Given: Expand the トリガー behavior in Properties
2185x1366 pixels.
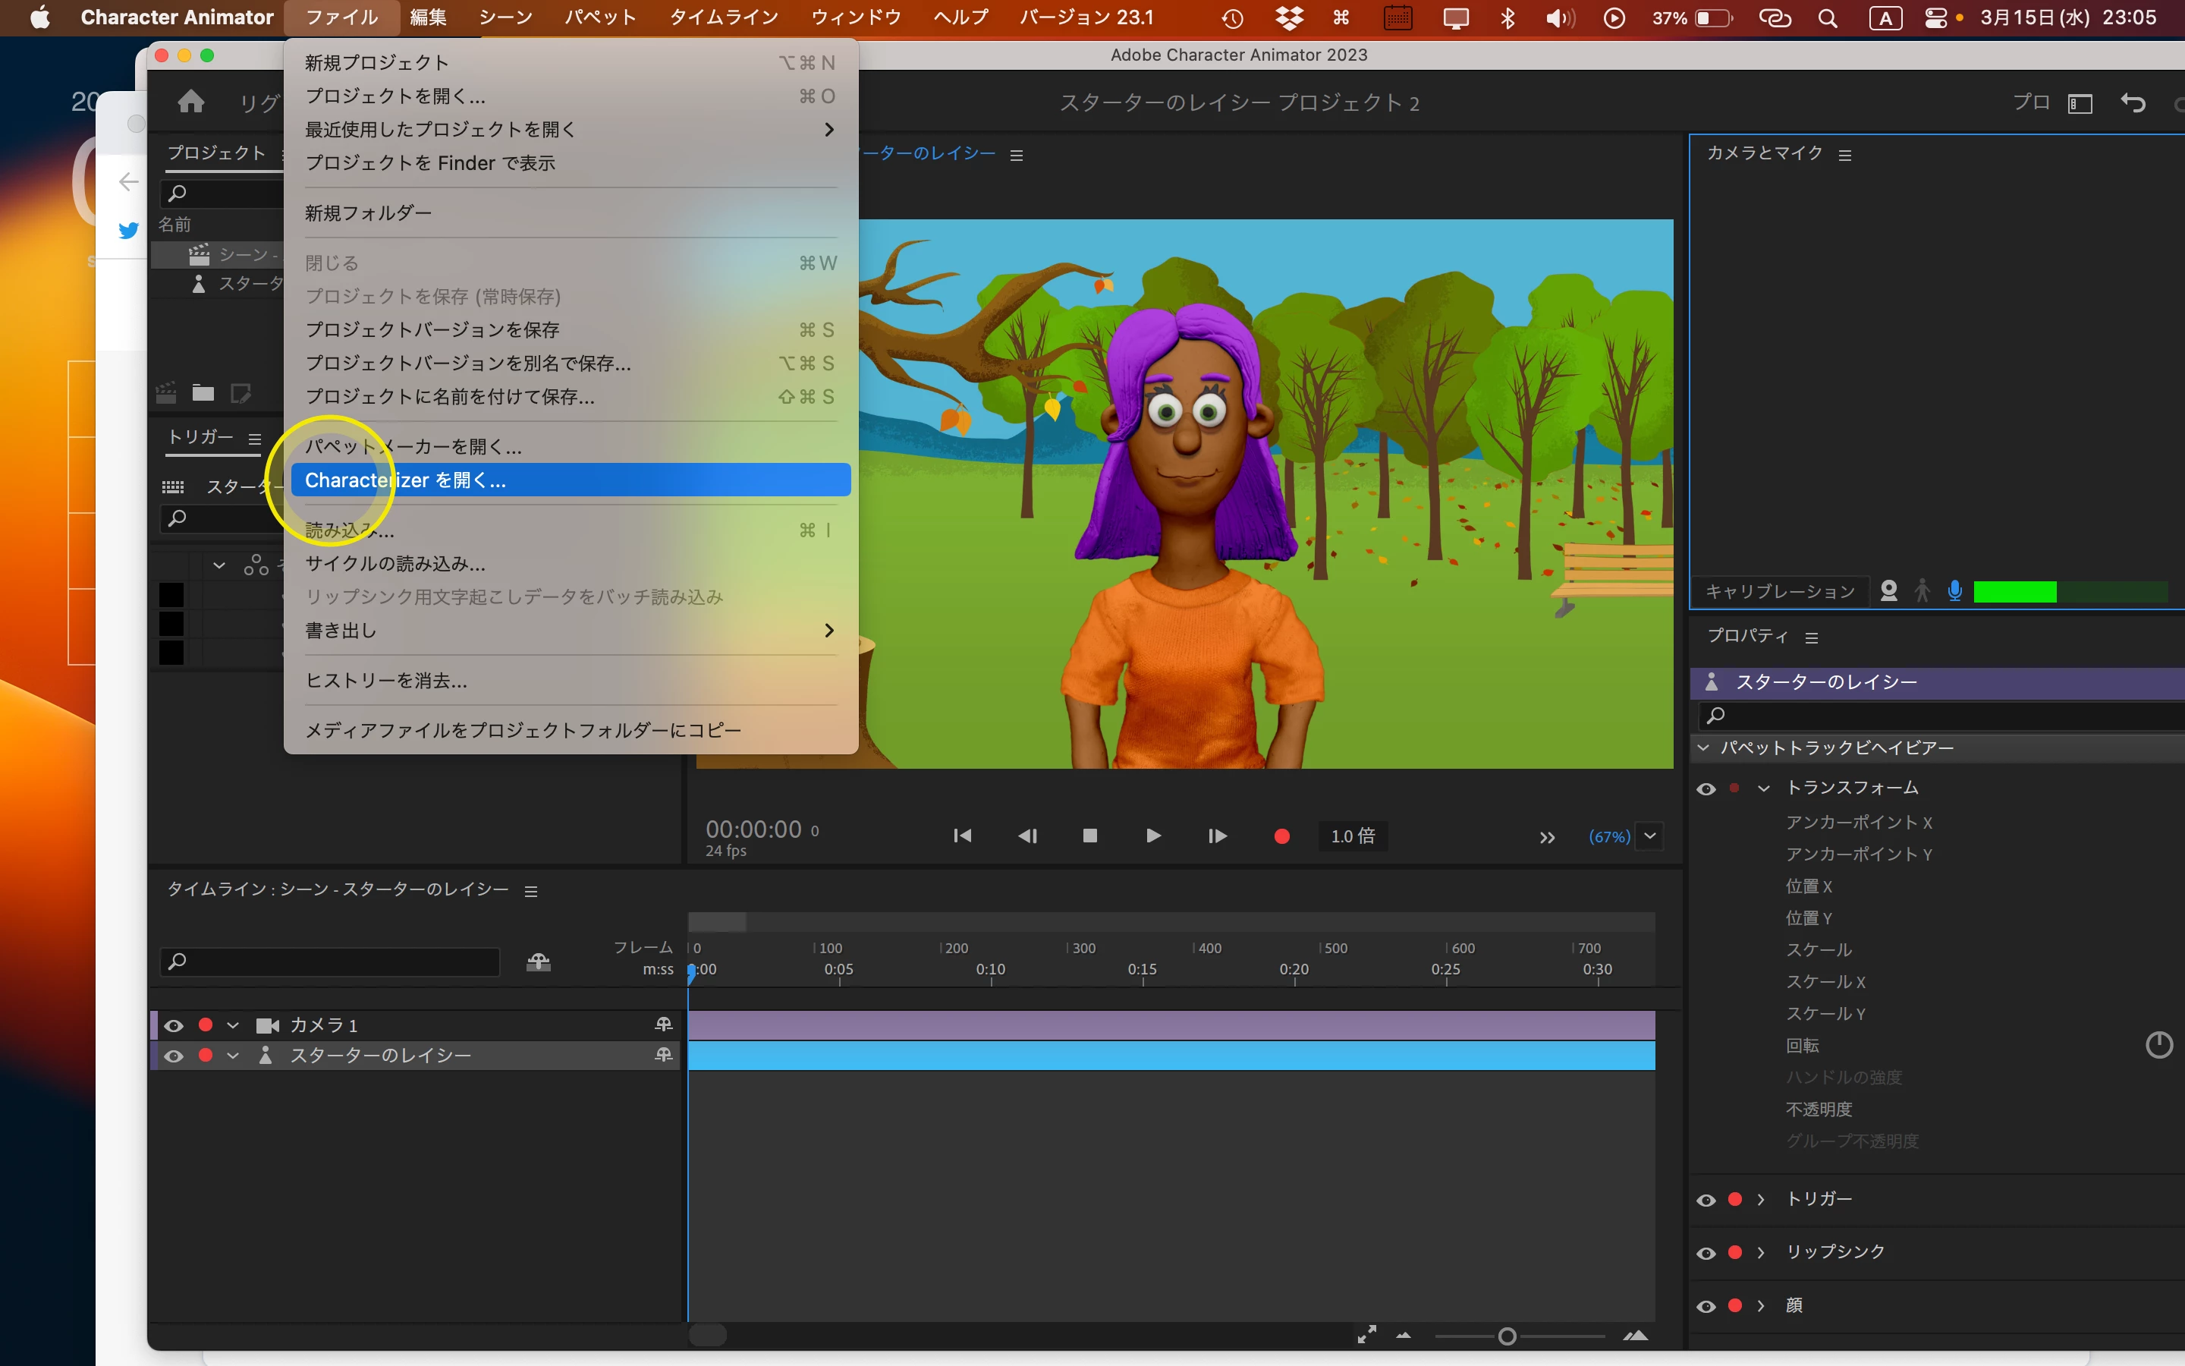Looking at the screenshot, I should pos(1761,1200).
